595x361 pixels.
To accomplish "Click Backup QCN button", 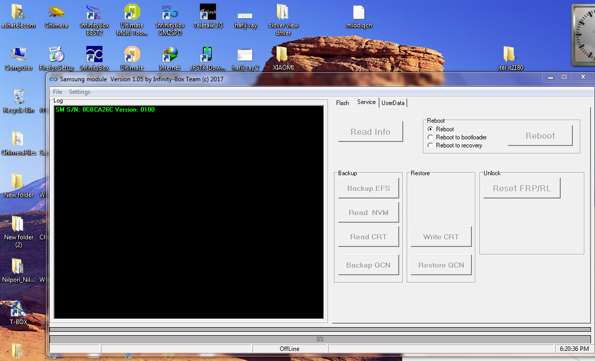I will click(368, 265).
